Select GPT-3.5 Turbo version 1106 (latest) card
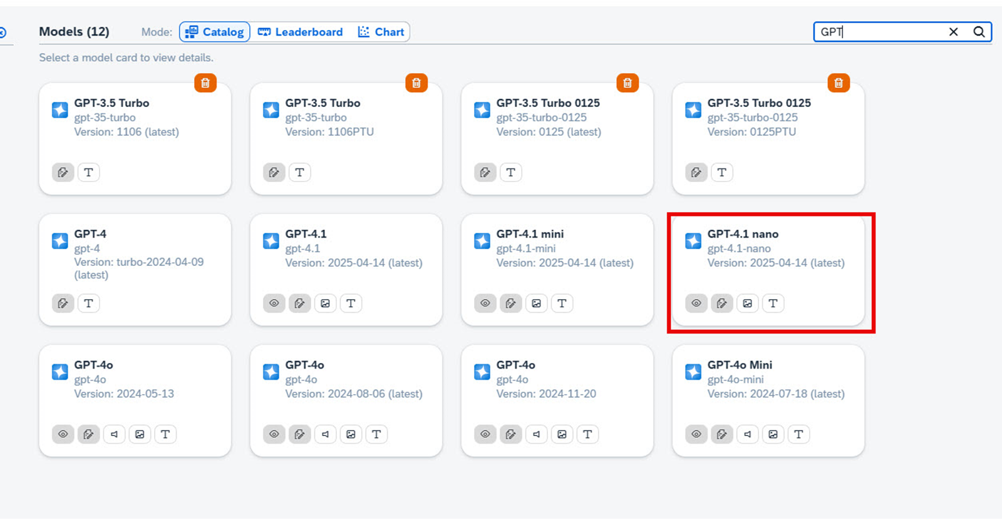 tap(135, 139)
